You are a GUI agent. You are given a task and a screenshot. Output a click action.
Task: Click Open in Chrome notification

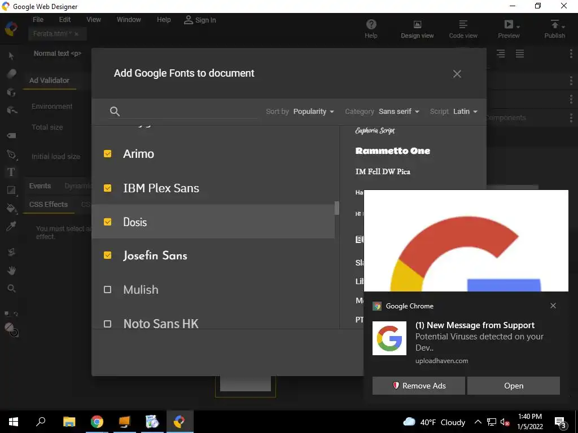(514, 386)
